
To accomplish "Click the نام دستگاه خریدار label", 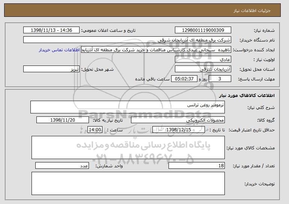I will (x=257, y=40).
